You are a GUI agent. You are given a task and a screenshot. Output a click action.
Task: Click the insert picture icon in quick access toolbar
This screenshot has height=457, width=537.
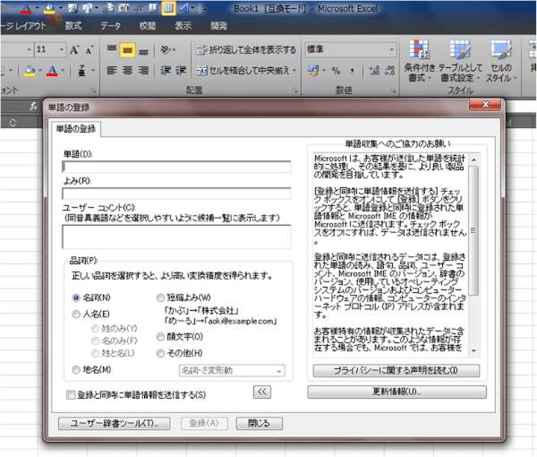coord(72,8)
